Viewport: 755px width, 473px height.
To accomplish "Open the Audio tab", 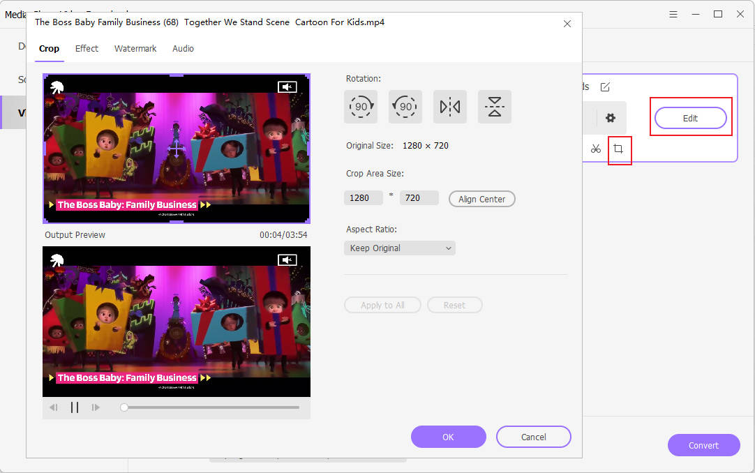I will click(x=183, y=49).
